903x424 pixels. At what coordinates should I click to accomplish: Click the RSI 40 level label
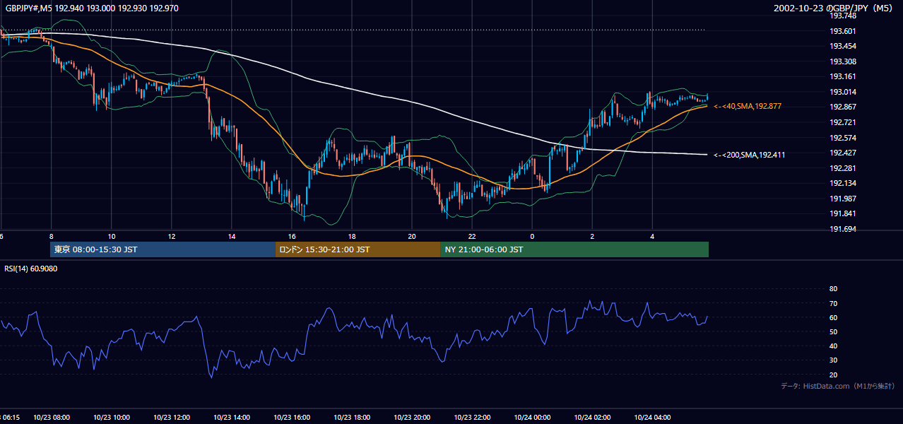point(833,346)
